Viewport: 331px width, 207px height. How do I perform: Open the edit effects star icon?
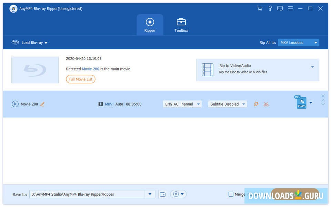pyautogui.click(x=256, y=104)
